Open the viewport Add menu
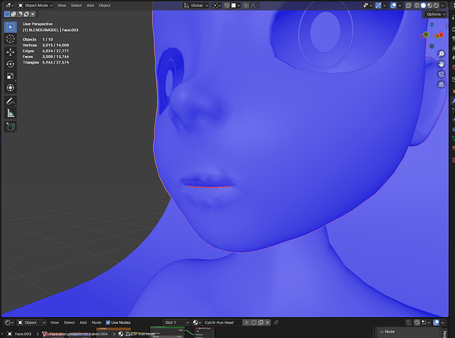Image resolution: width=455 pixels, height=338 pixels. [x=90, y=5]
